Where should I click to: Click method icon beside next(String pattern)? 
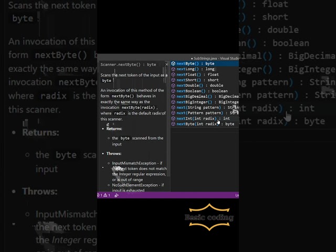pos(173,107)
